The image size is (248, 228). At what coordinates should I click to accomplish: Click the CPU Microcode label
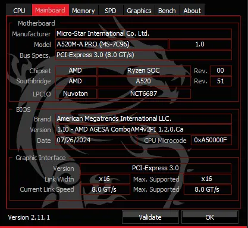[x=165, y=140]
